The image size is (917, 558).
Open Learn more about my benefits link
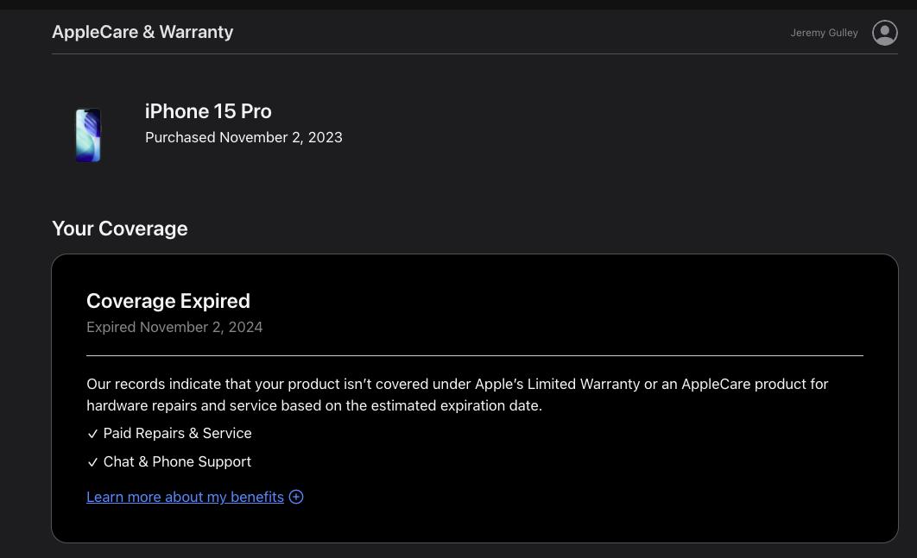coord(185,497)
